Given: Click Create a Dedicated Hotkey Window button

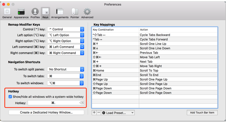Looking at the screenshot, I should point(46,112).
